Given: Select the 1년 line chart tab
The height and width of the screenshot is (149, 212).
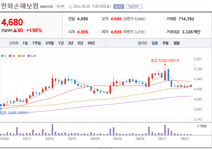Looking at the screenshot, I should tap(61, 43).
